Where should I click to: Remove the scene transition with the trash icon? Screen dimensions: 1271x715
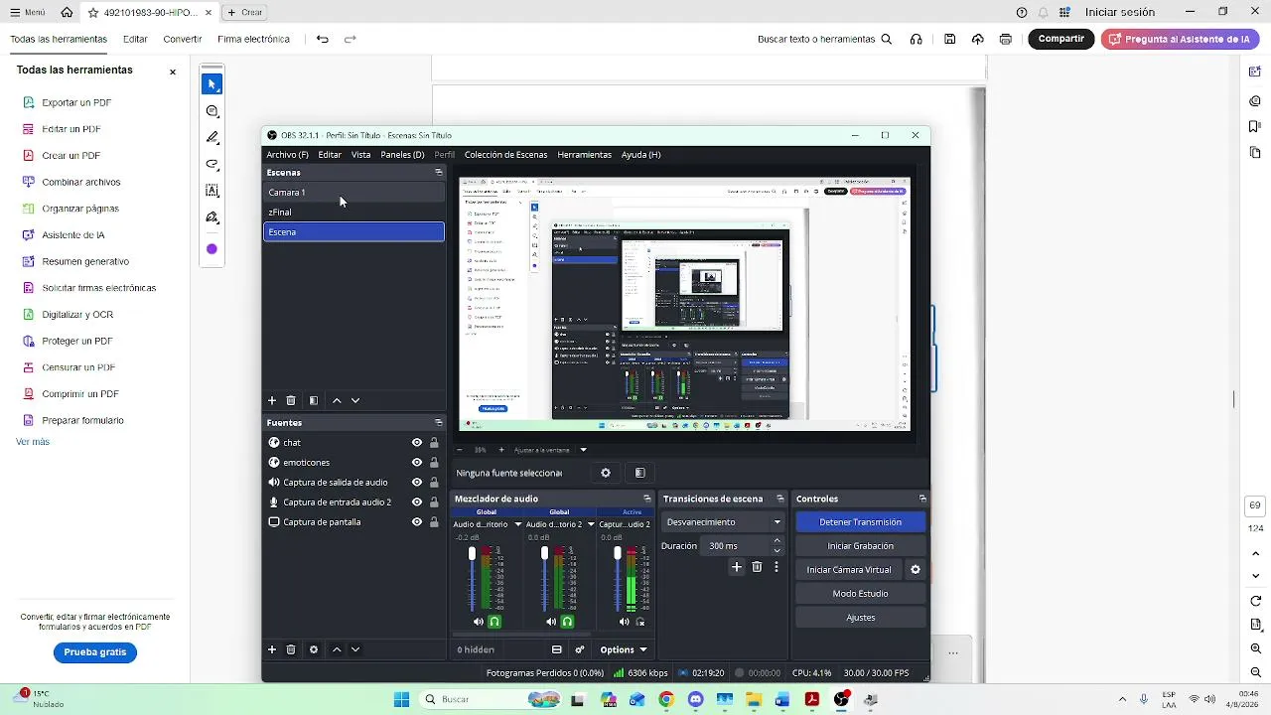[x=757, y=567]
